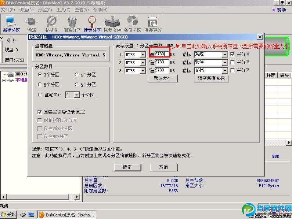The height and width of the screenshot is (219, 292).
Task: Open custom partition count dropdown
Action: 76,95
